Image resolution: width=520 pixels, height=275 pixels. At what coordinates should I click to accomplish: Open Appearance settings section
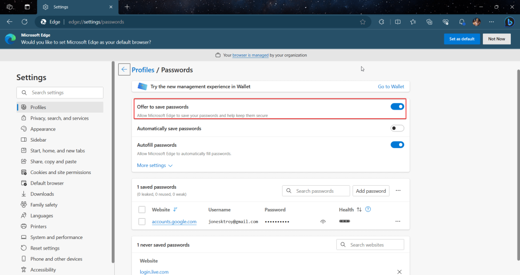pos(60,129)
